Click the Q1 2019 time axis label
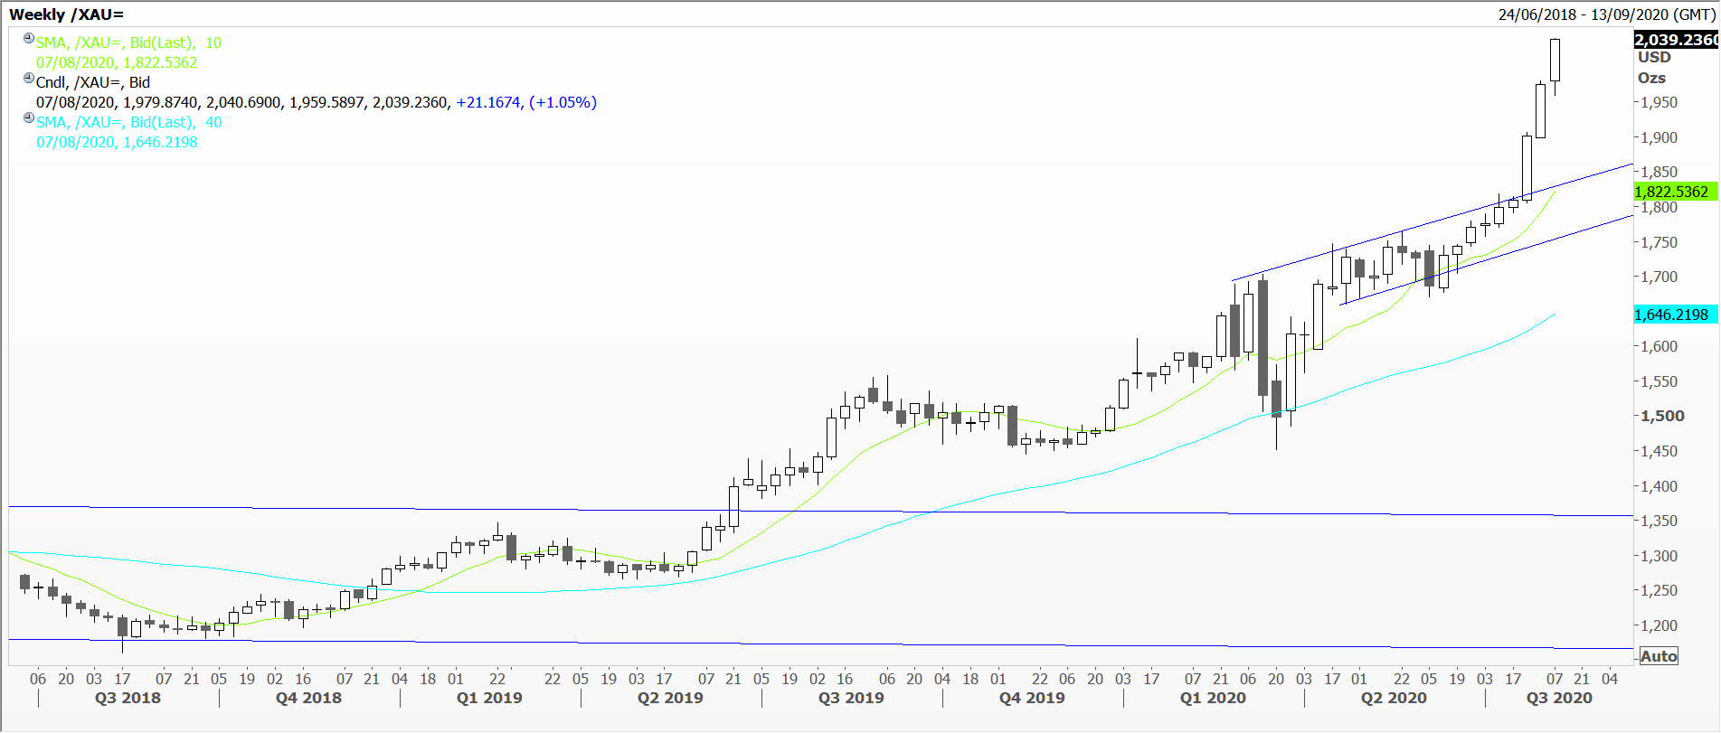 click(x=489, y=698)
